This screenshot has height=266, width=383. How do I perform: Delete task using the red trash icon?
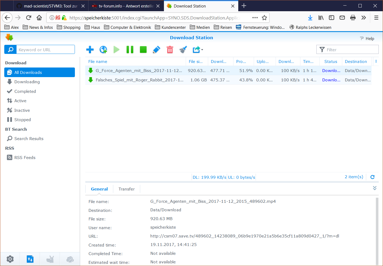point(170,50)
